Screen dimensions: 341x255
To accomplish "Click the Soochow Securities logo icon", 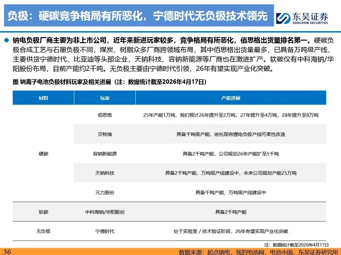I will coord(283,19).
